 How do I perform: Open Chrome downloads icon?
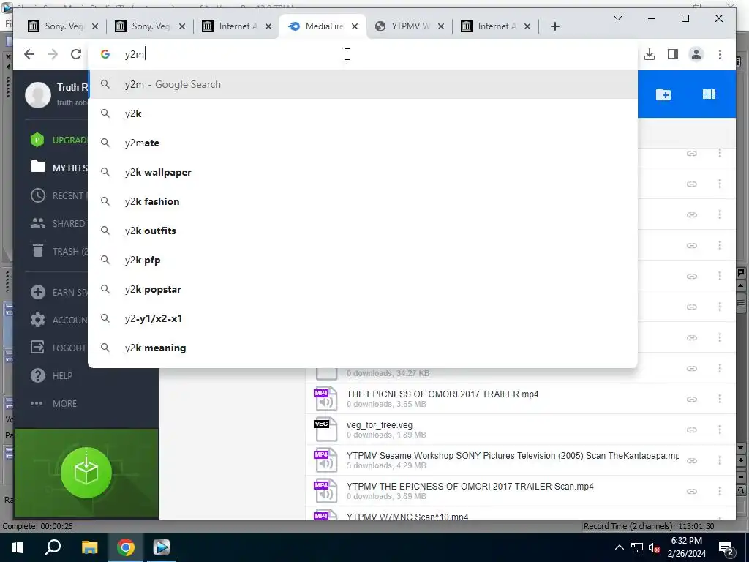[x=650, y=54]
